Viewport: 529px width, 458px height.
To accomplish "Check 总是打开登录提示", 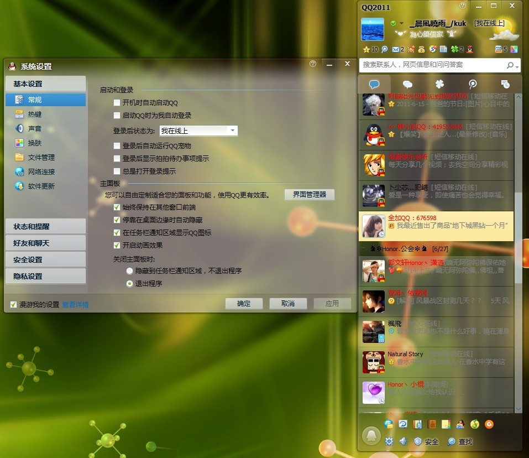I will point(117,171).
